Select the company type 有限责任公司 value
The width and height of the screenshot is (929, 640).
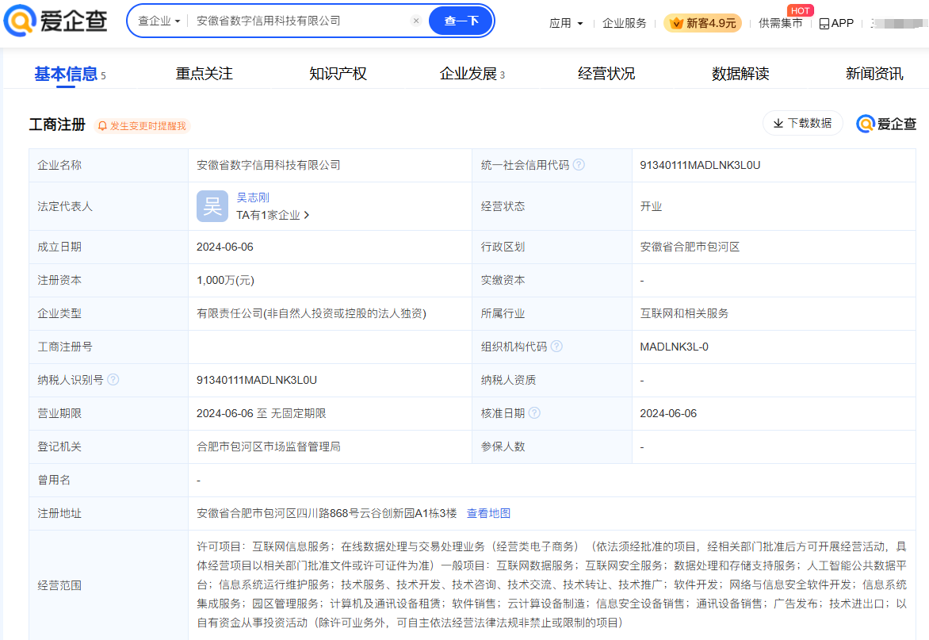coord(311,313)
